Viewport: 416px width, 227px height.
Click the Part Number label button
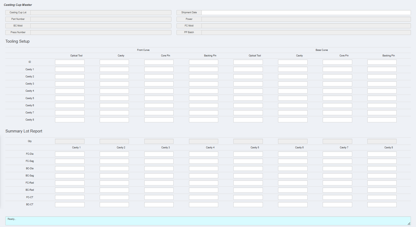[x=18, y=19]
